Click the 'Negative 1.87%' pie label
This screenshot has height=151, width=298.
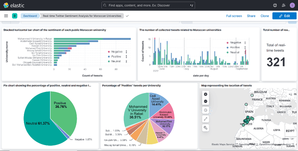83,139
